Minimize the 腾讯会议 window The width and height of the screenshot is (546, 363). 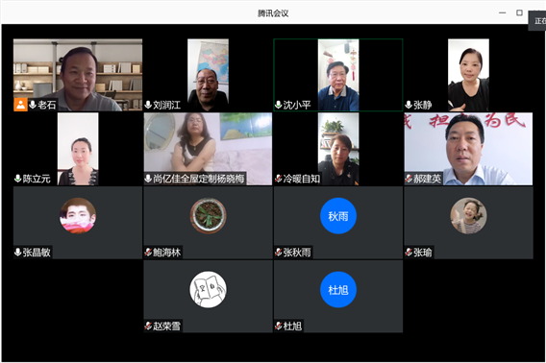[x=502, y=12]
